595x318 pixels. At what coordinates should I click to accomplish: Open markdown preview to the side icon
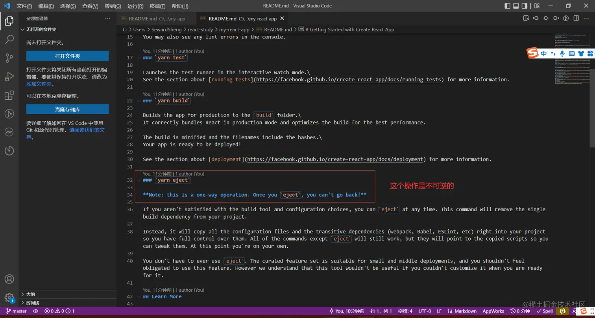(526, 18)
